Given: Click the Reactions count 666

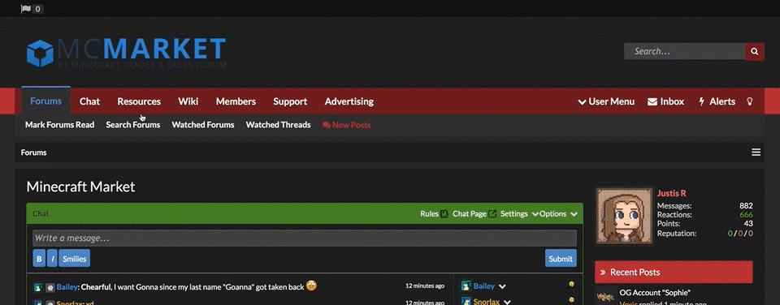Looking at the screenshot, I should [746, 215].
